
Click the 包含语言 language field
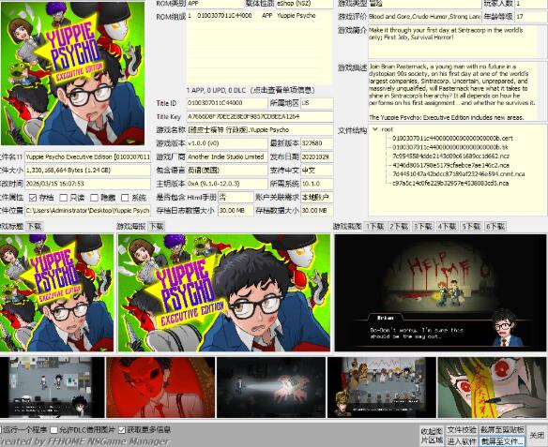click(227, 171)
